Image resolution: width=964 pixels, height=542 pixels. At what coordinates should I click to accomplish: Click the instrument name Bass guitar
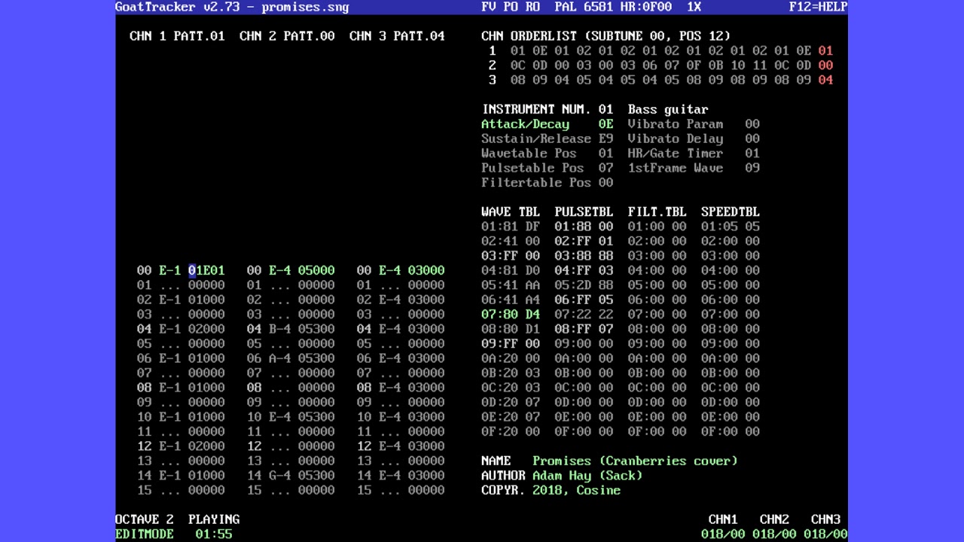point(668,109)
